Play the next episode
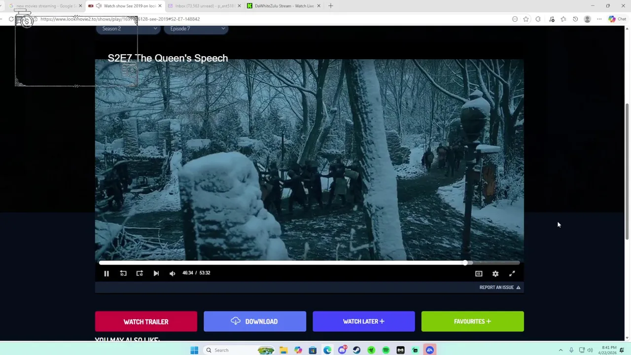 tap(156, 273)
